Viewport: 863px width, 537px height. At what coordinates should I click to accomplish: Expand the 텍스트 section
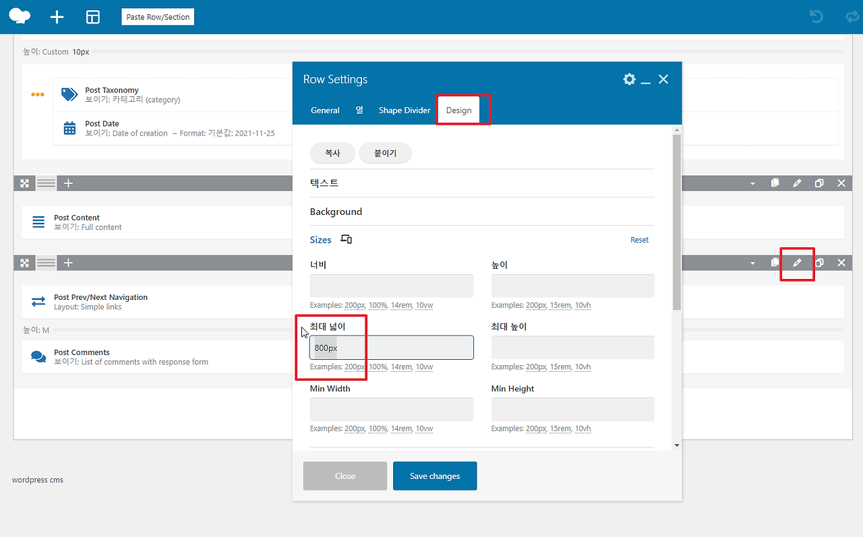482,183
